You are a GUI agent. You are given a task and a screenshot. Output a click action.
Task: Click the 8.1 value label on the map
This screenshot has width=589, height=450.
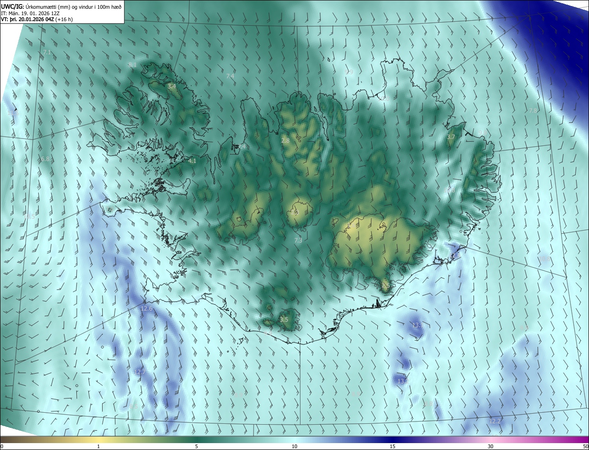click(133, 64)
